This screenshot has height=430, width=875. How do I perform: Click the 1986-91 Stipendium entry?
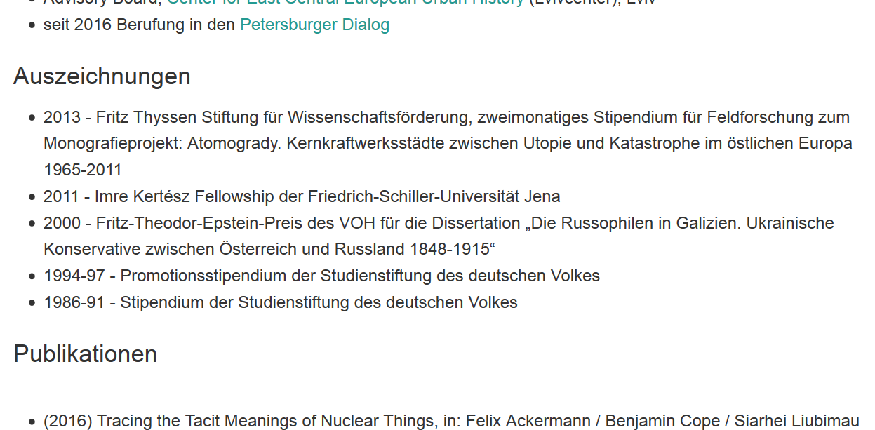click(x=281, y=303)
